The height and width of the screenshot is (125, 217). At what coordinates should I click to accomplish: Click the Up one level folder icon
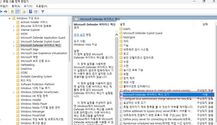12,12
